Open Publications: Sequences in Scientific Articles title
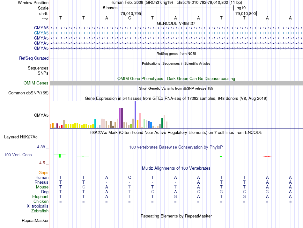303x228 pixels. pyautogui.click(x=176, y=63)
